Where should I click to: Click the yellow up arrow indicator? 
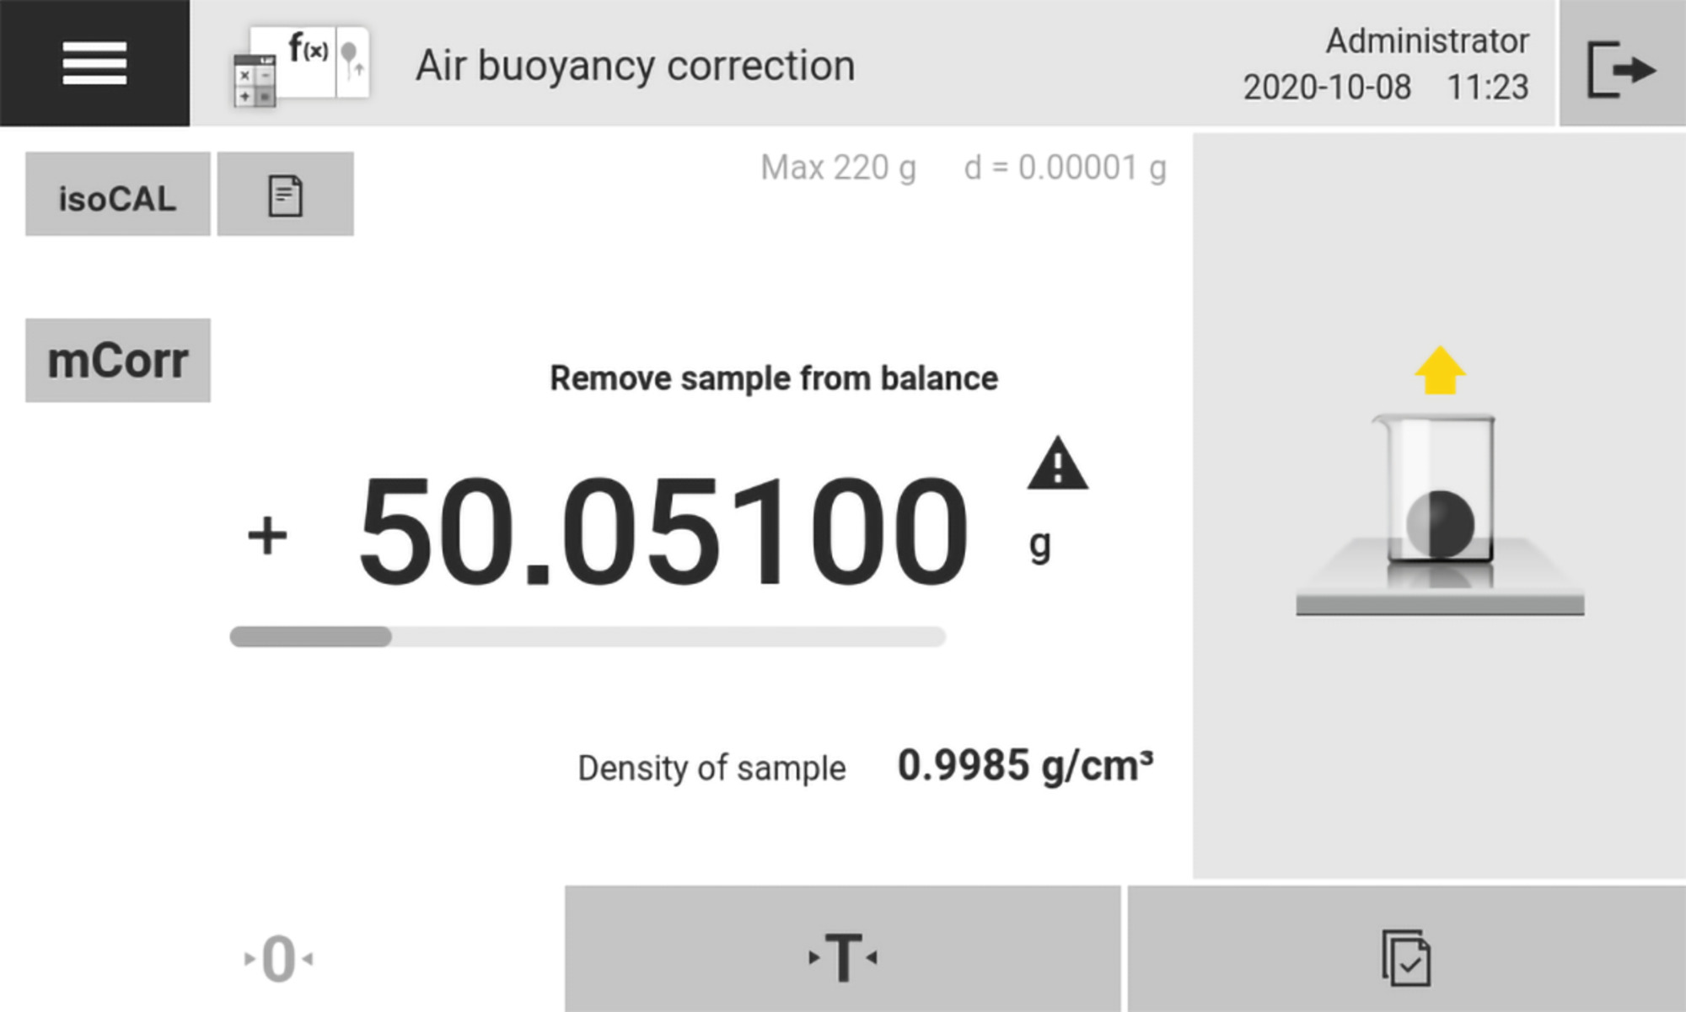coord(1440,371)
